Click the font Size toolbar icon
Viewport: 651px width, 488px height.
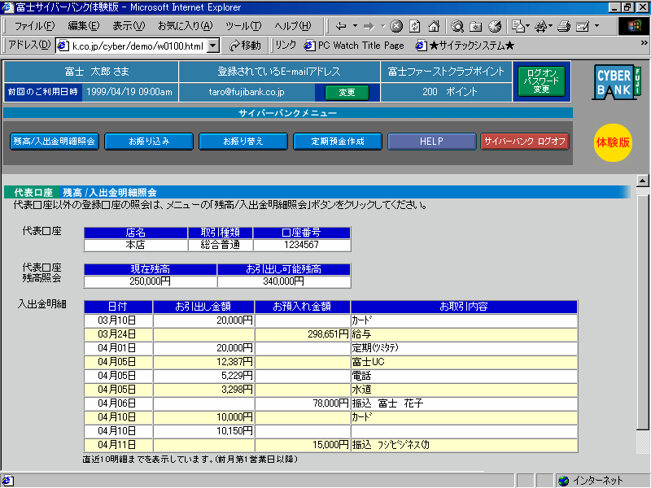(543, 27)
